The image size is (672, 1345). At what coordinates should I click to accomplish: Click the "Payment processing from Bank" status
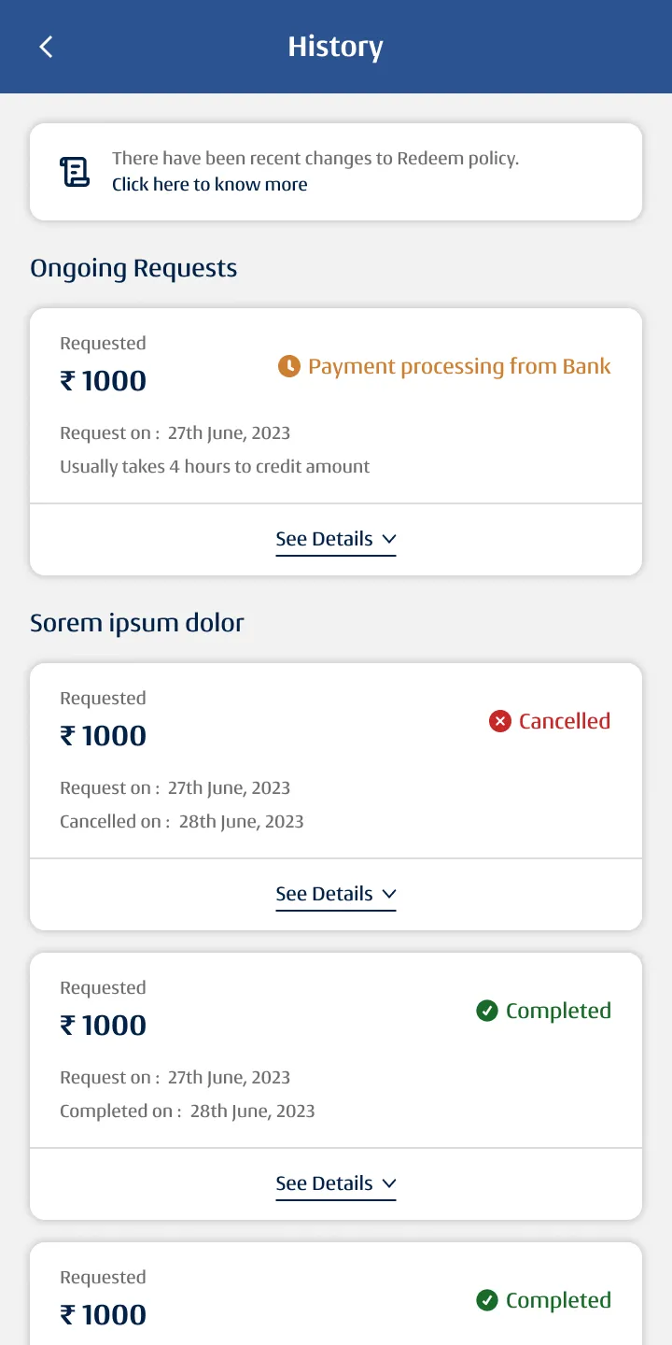point(459,366)
